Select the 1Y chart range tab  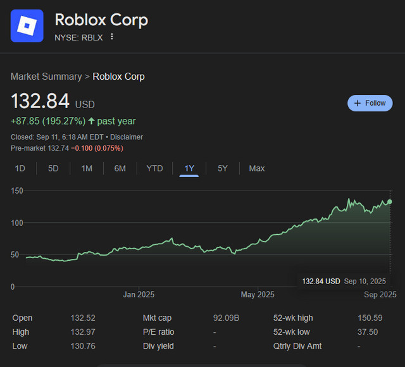(x=189, y=169)
